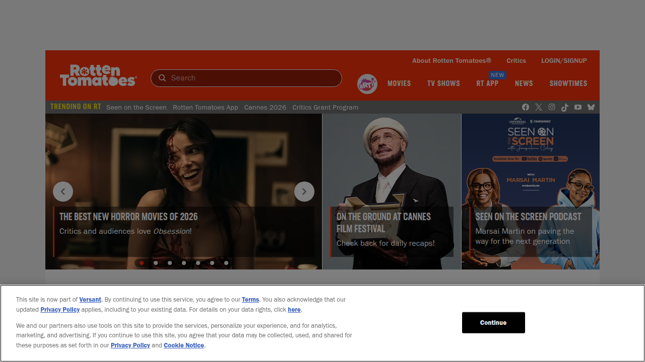Go to previous carousel slide arrow
The width and height of the screenshot is (645, 362).
[63, 192]
